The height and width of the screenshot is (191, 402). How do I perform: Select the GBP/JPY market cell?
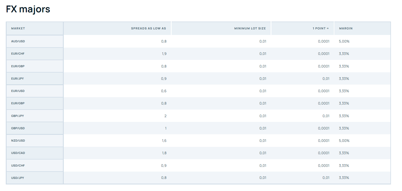click(17, 116)
